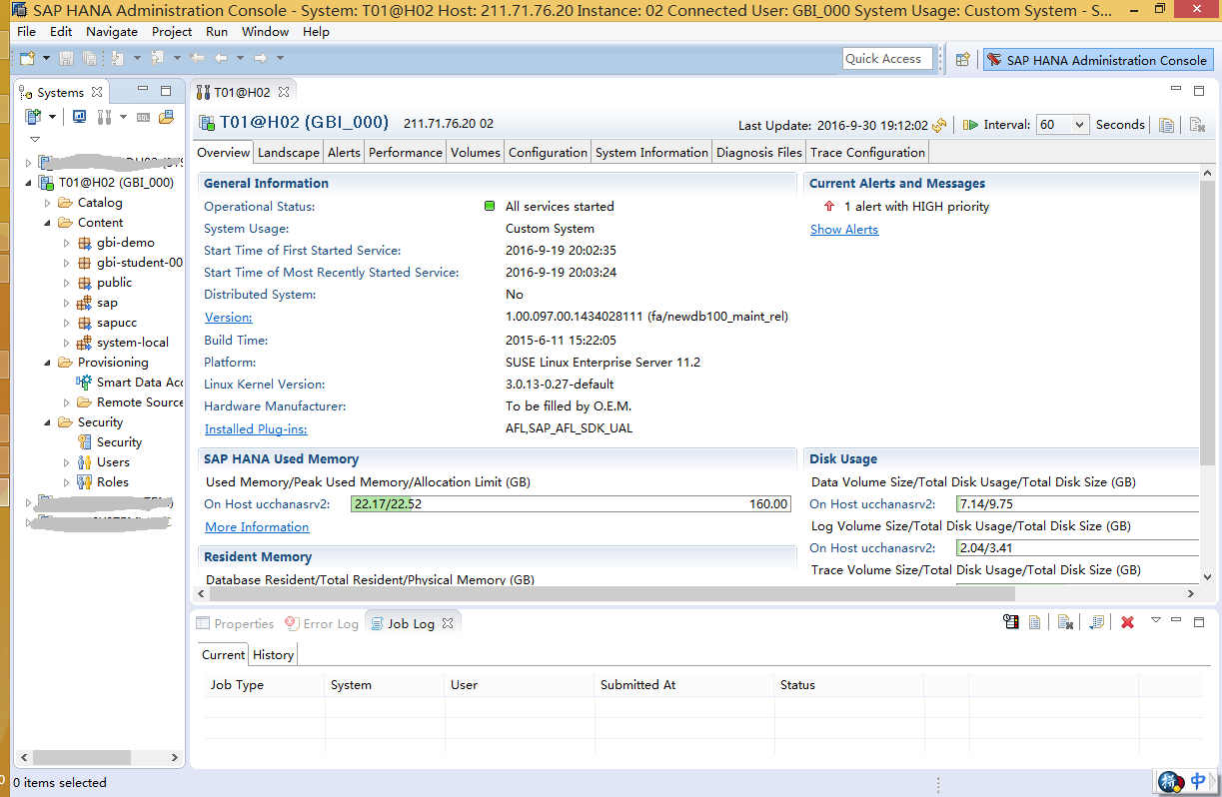The height and width of the screenshot is (797, 1222).
Task: Collapse the Content folder
Action: 47,223
